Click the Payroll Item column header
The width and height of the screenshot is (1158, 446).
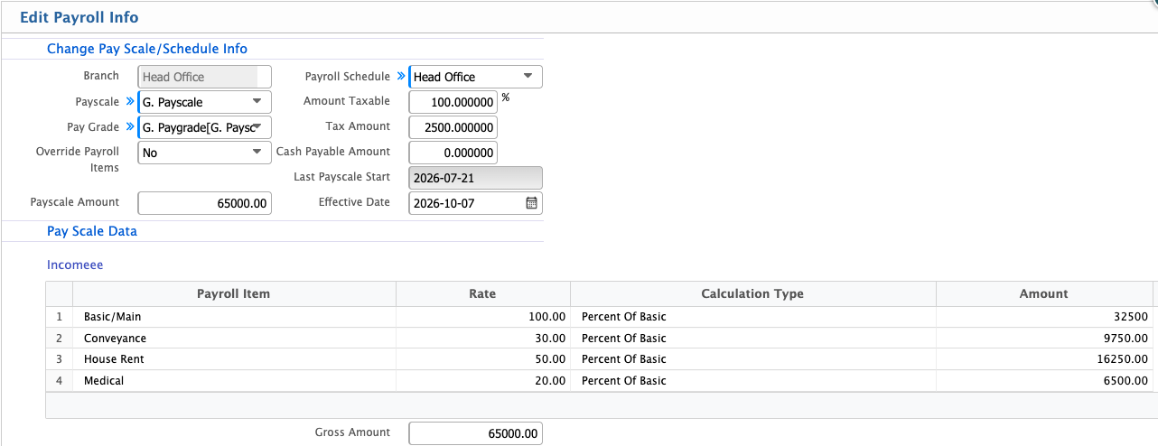click(234, 293)
